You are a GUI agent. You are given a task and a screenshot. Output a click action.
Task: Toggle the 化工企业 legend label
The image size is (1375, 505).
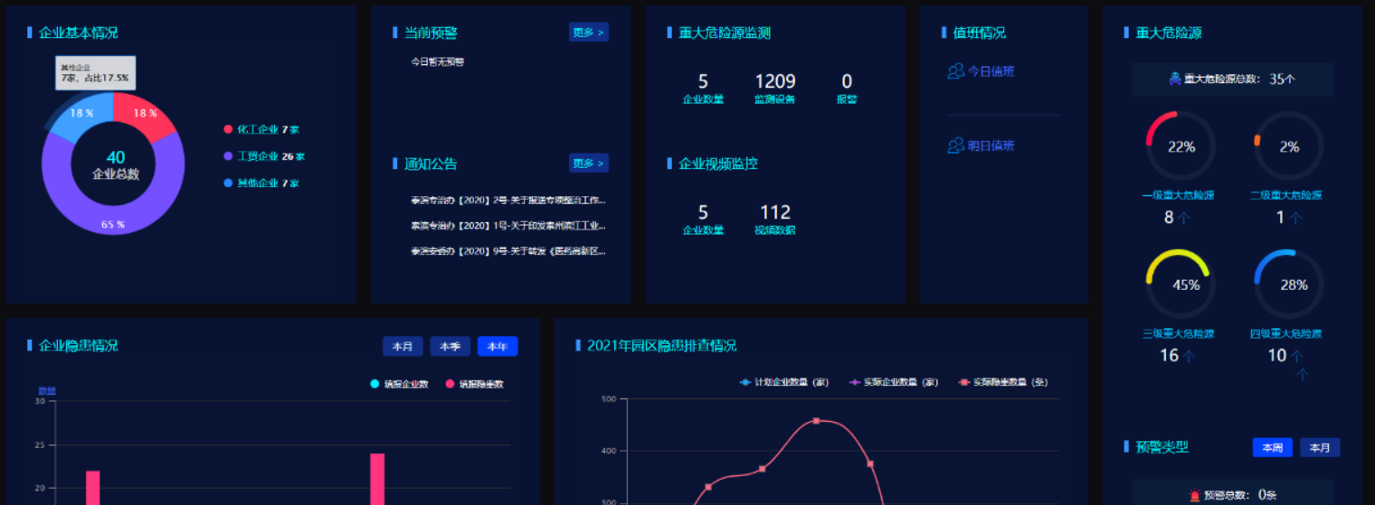coord(268,129)
